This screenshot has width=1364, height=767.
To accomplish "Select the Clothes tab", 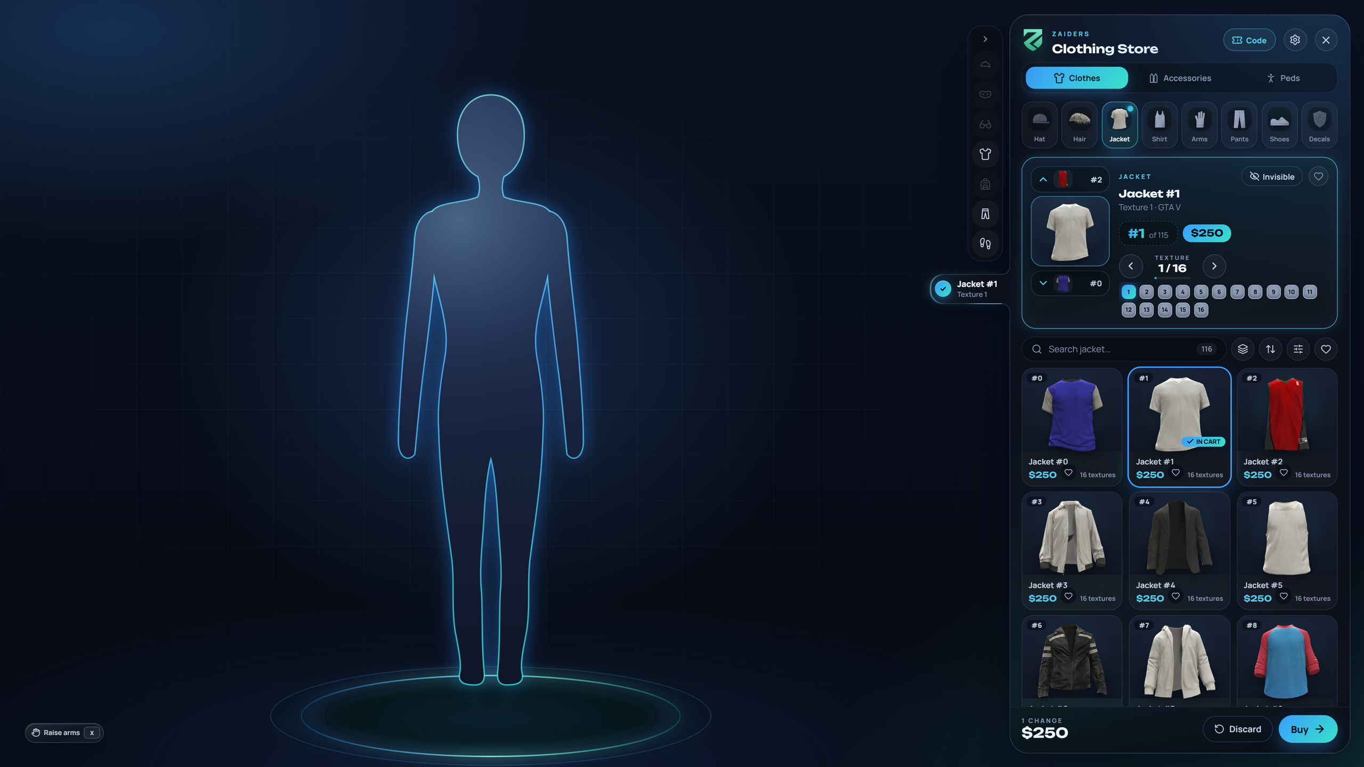I will [x=1076, y=78].
